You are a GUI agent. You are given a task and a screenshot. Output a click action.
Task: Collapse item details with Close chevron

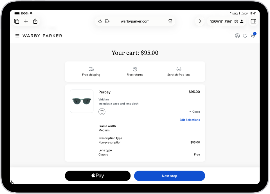194,112
